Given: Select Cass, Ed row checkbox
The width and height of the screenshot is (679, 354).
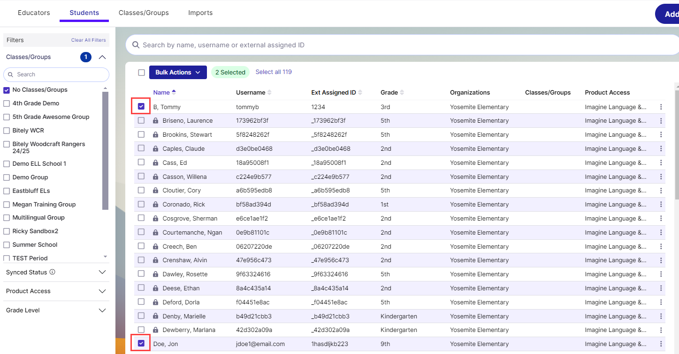Looking at the screenshot, I should [x=141, y=162].
